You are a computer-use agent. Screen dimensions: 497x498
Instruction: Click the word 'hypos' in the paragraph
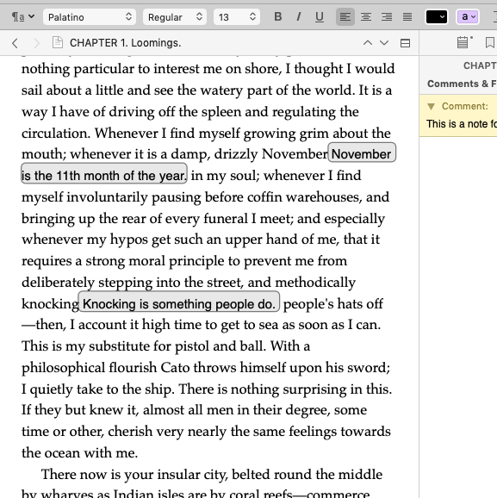click(129, 240)
